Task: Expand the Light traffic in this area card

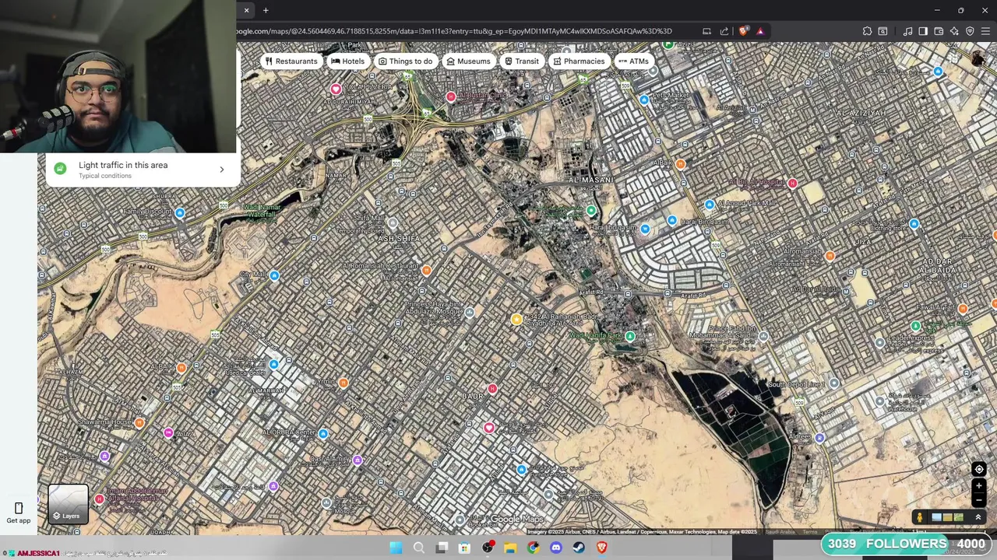Action: pyautogui.click(x=143, y=170)
